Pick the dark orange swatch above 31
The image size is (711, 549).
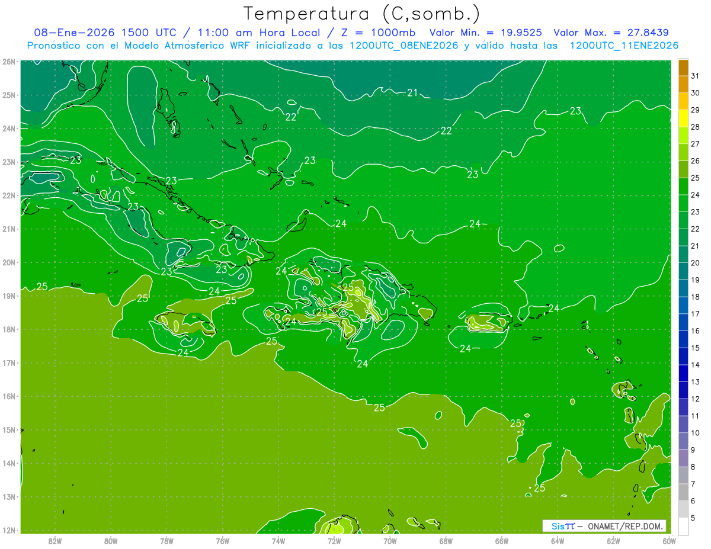pos(683,68)
